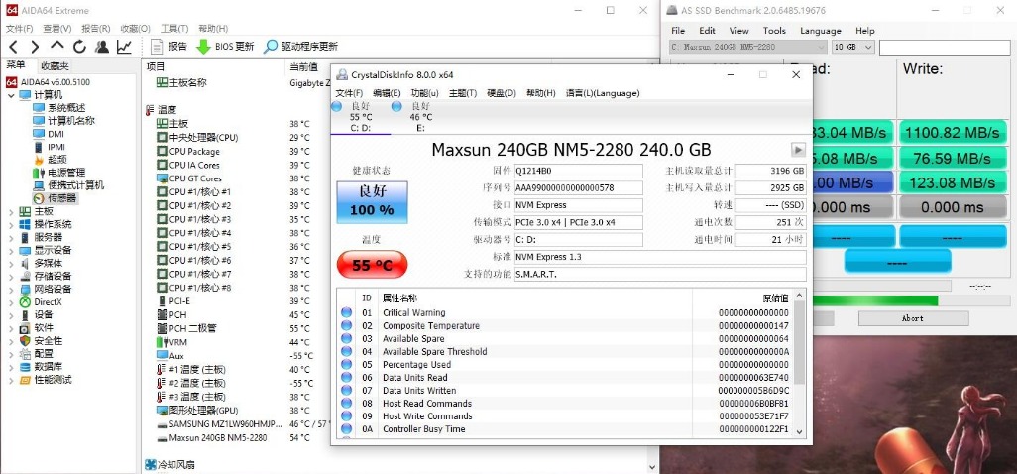The height and width of the screenshot is (474, 1017).
Task: Expand the 配置 tree node
Action: click(11, 354)
